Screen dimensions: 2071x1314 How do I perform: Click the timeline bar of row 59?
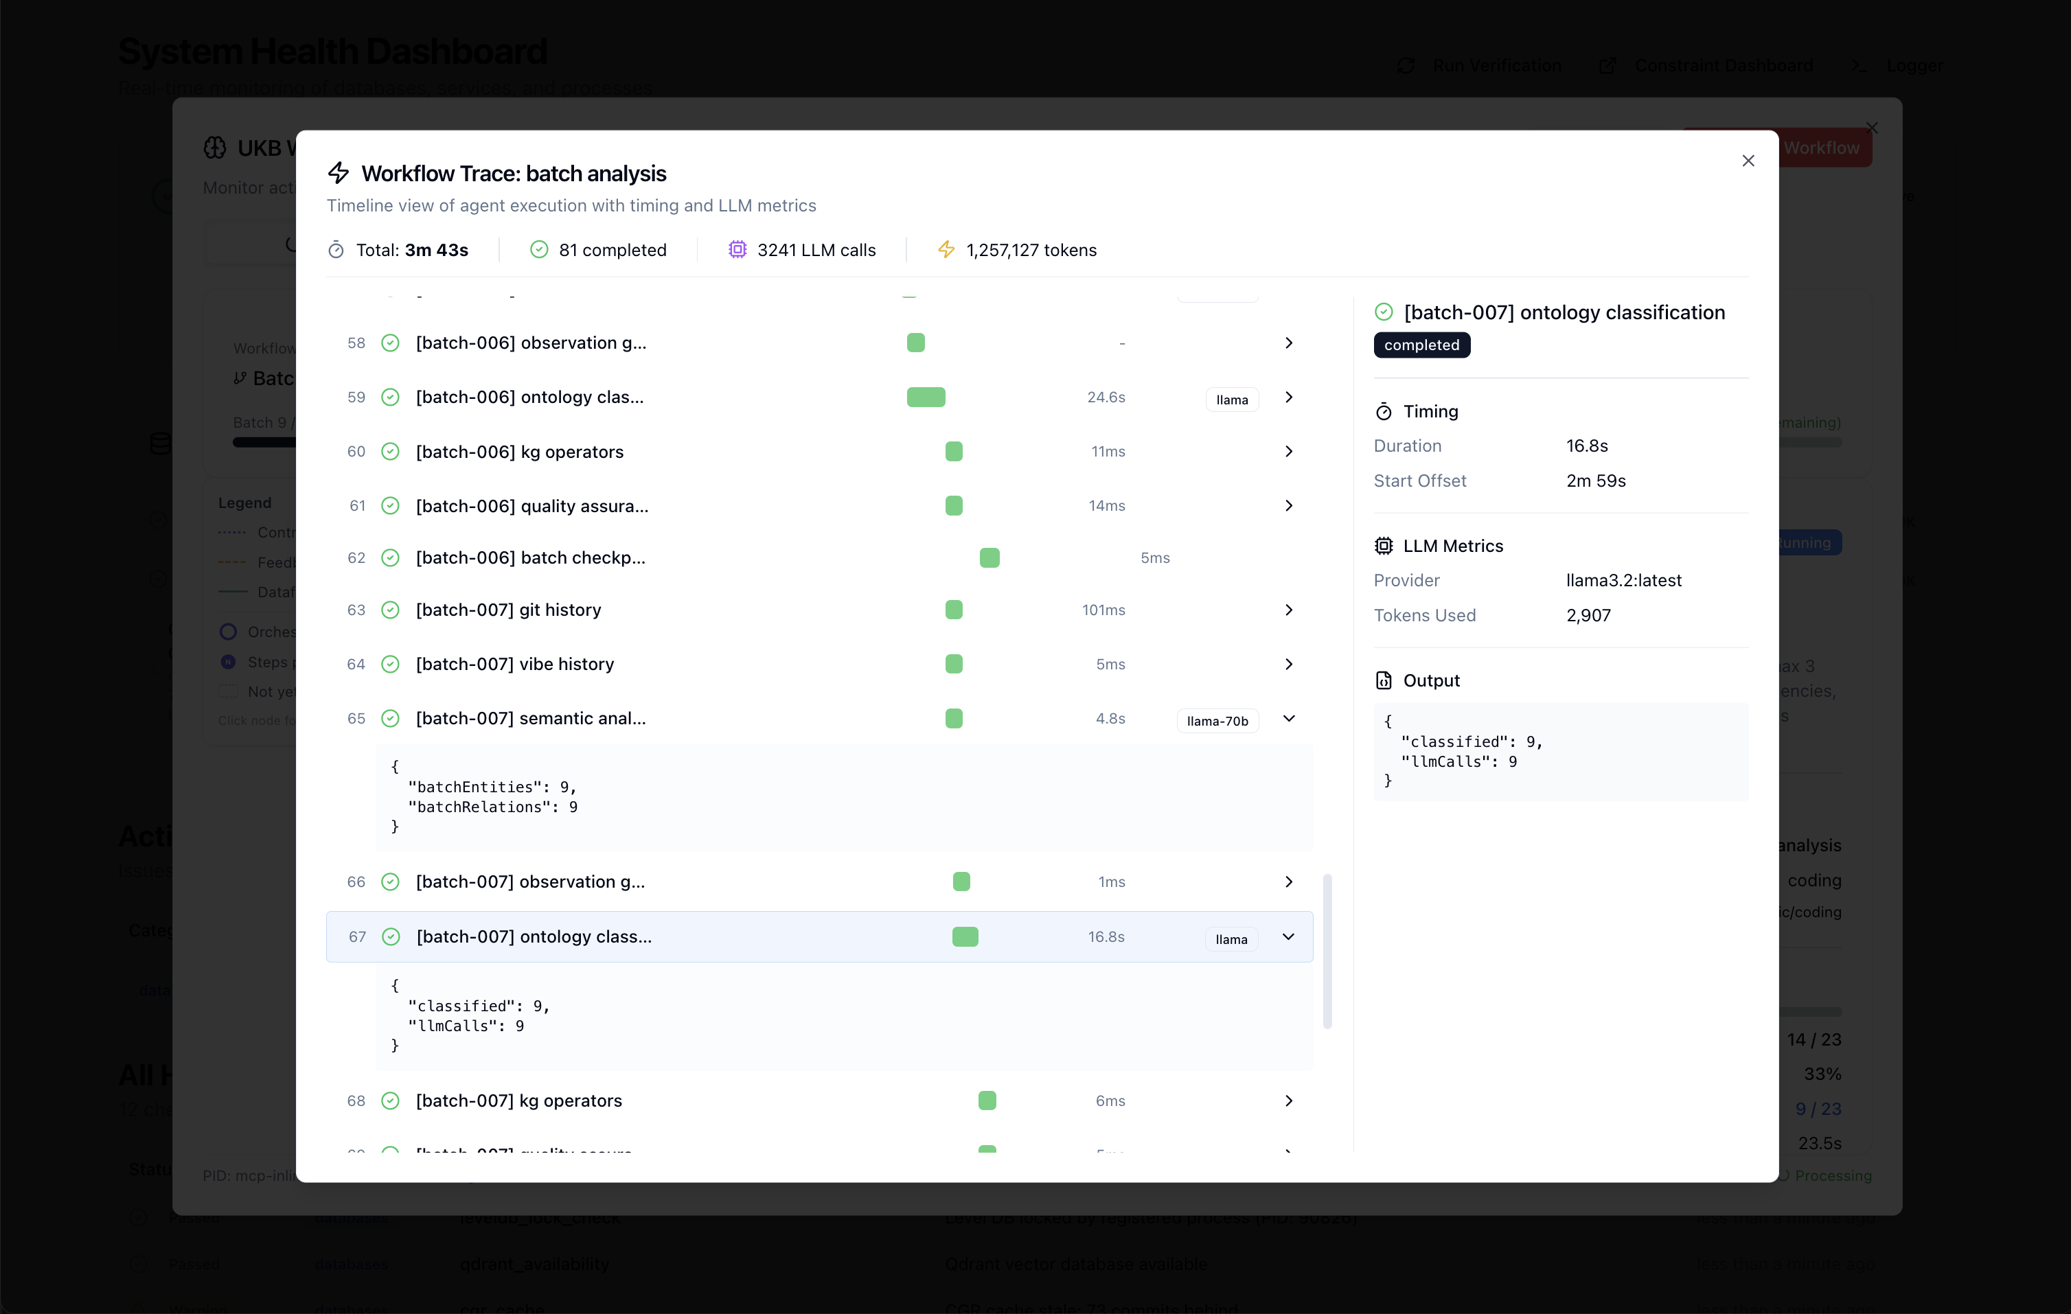[x=926, y=397]
